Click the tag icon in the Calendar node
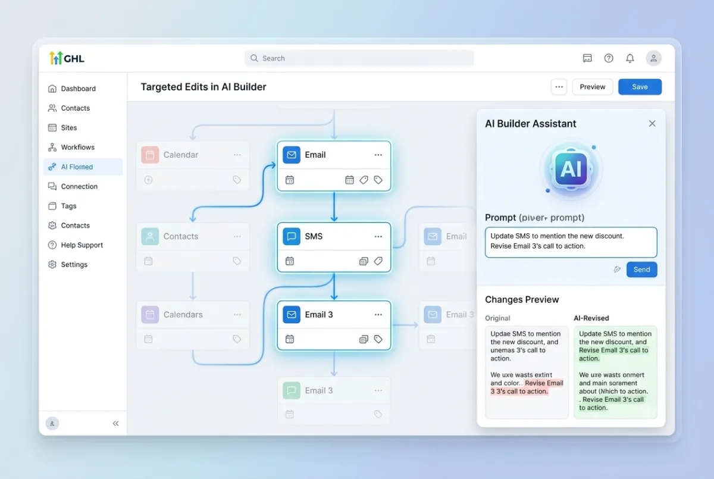 (x=237, y=180)
